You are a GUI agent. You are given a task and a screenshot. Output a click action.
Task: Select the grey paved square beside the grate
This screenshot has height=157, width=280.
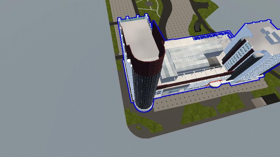click(258, 102)
